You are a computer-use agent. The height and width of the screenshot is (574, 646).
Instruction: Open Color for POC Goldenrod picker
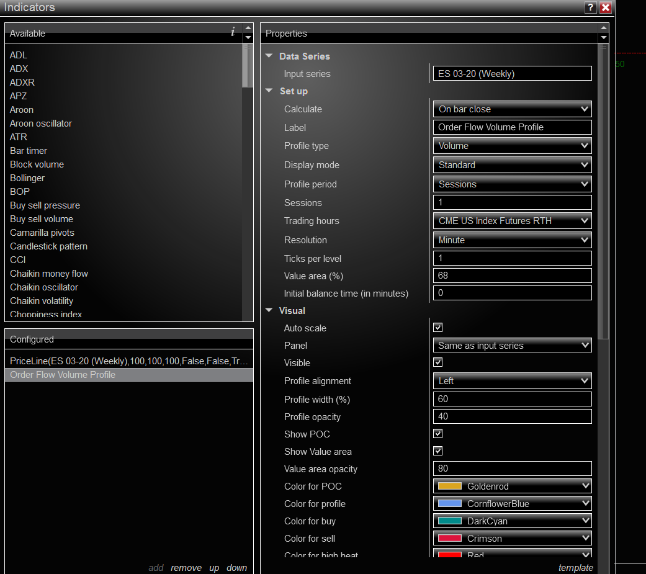click(x=512, y=486)
